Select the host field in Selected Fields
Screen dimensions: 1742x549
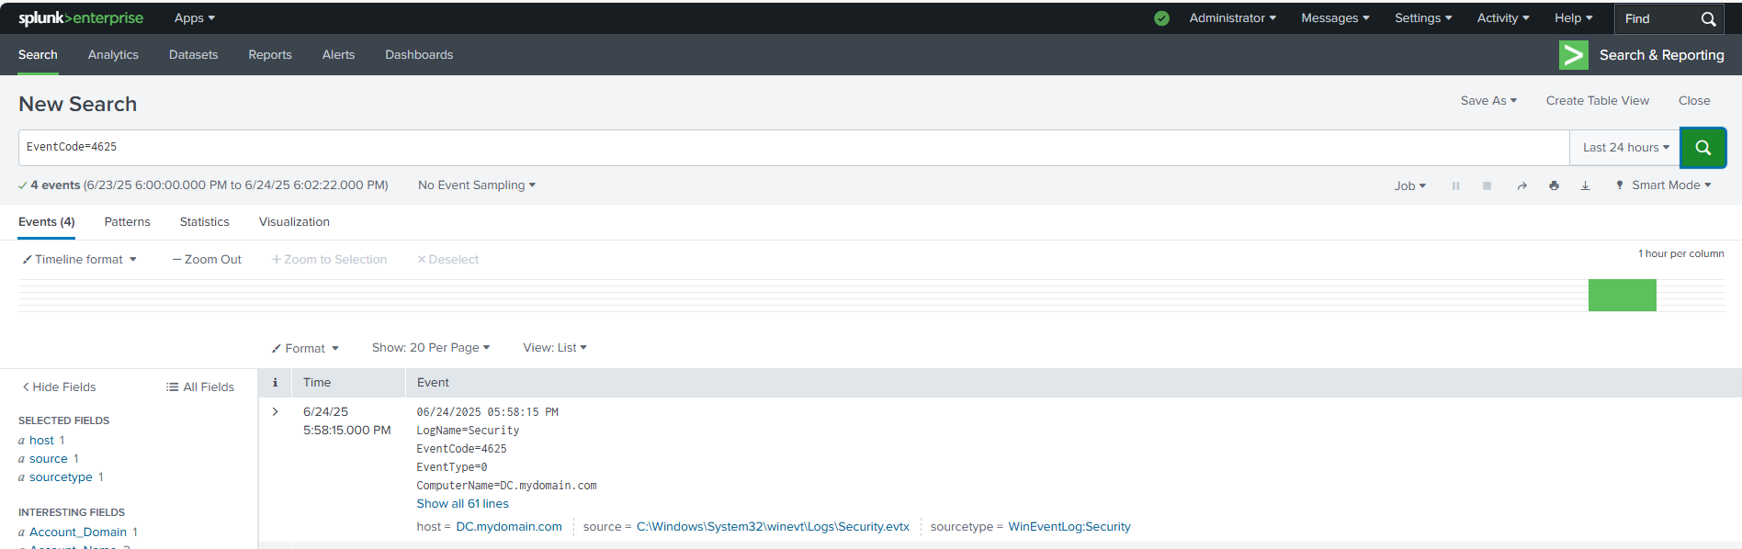pos(41,441)
